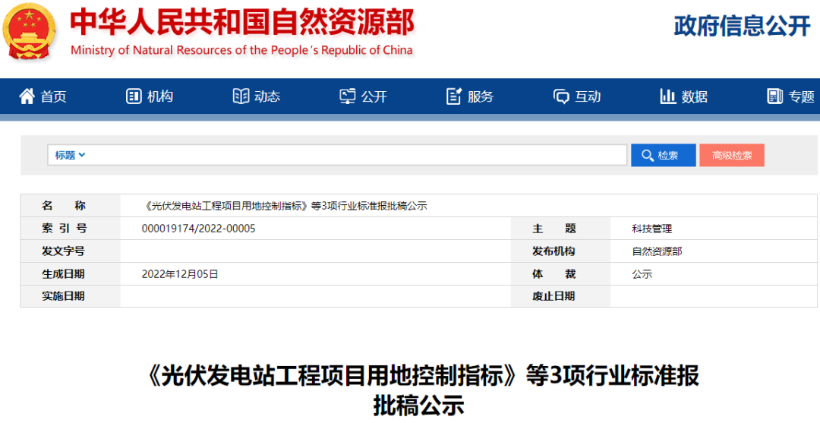Open the 互动 menu item

(577, 96)
